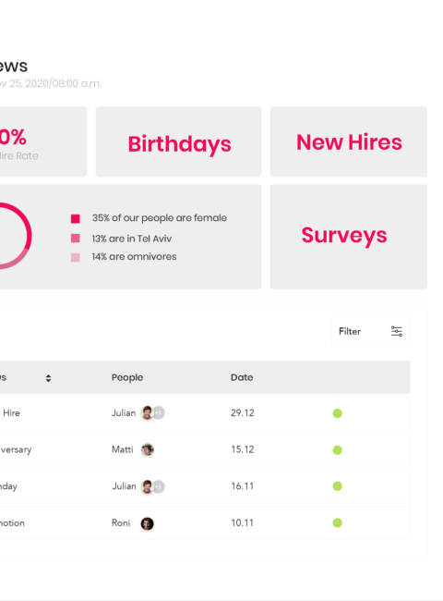Click the date 16.11
This screenshot has width=443, height=601.
tap(243, 486)
